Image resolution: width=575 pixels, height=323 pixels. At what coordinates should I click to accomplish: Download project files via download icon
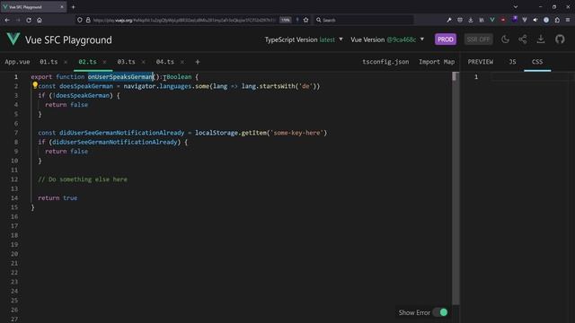pyautogui.click(x=541, y=39)
